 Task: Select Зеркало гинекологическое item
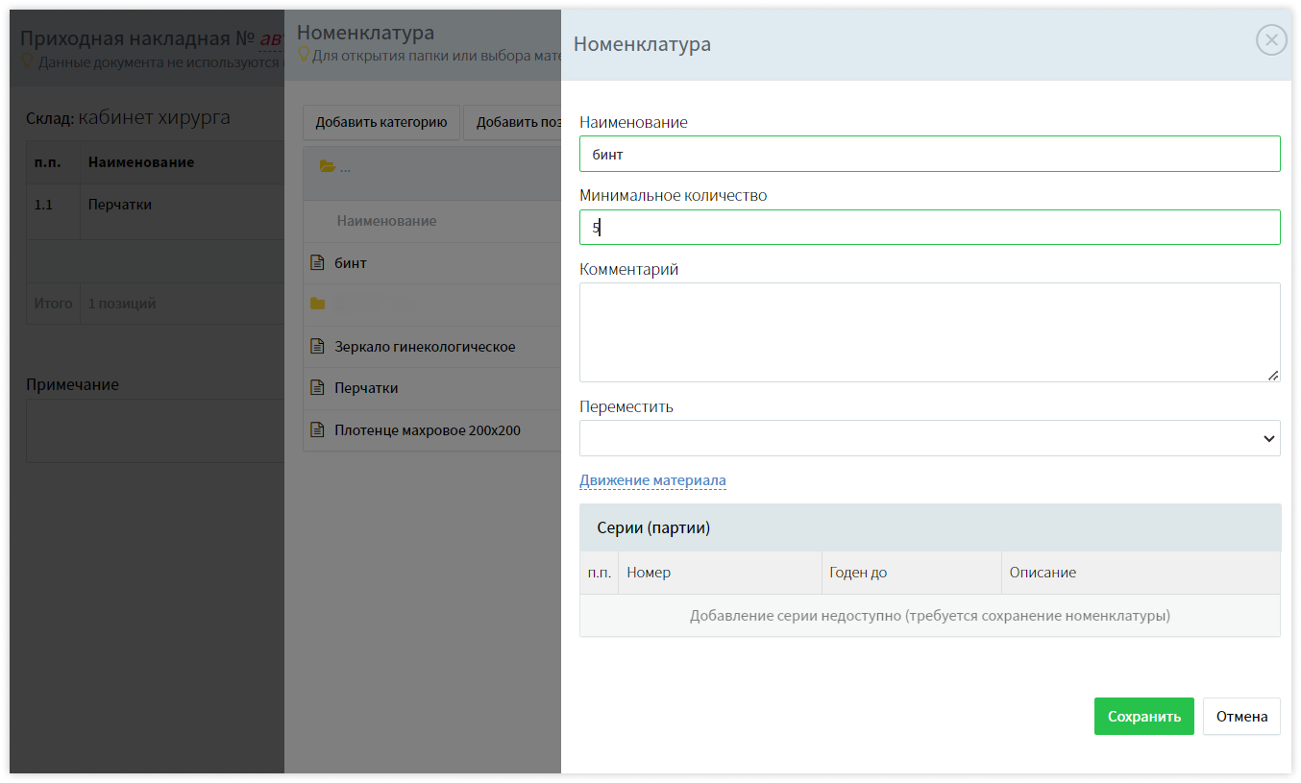[x=425, y=346]
